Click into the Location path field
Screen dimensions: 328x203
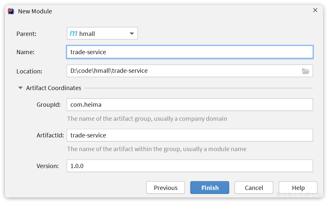click(184, 71)
